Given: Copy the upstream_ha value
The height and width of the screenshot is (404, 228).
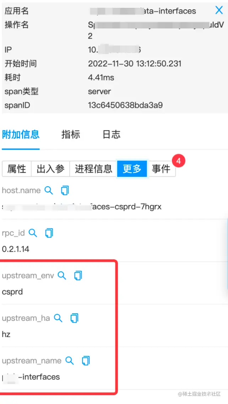Looking at the screenshot, I should click(74, 318).
